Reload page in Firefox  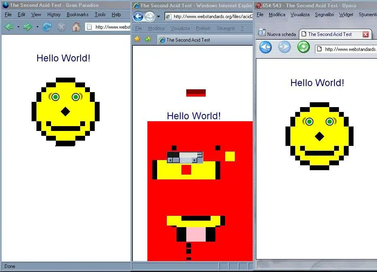pyautogui.click(x=47, y=27)
